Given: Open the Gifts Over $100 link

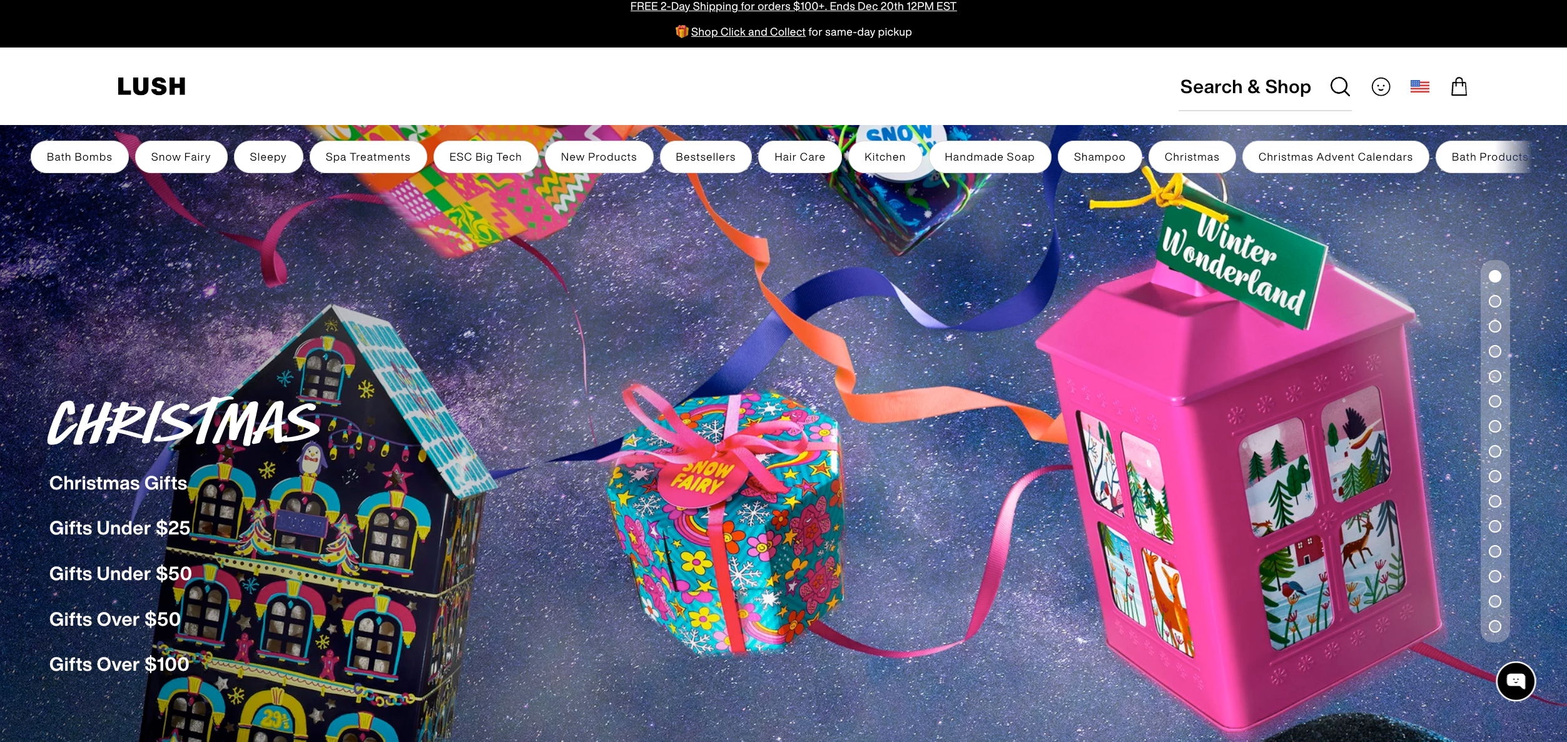Looking at the screenshot, I should [119, 664].
